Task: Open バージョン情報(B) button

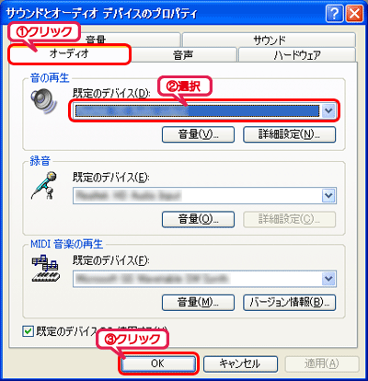Action: tap(289, 303)
